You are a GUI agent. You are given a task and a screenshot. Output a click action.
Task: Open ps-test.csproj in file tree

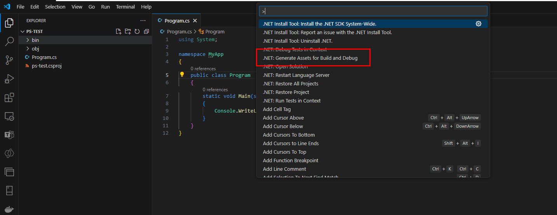(47, 66)
